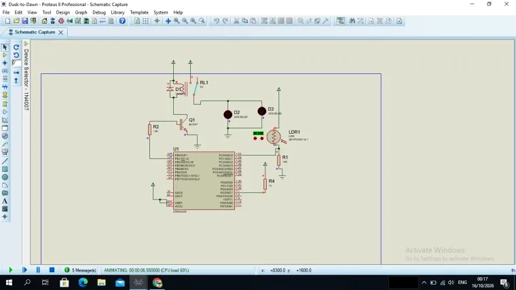Image resolution: width=516 pixels, height=290 pixels.
Task: Select the Q1 transistor component
Action: coord(183,124)
